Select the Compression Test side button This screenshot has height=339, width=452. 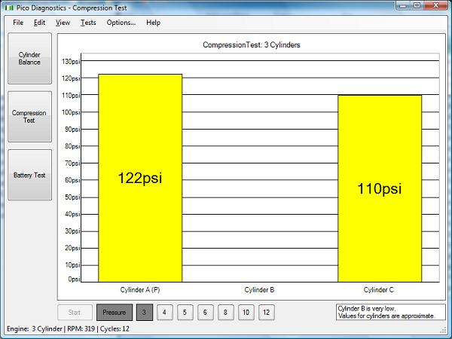30,117
